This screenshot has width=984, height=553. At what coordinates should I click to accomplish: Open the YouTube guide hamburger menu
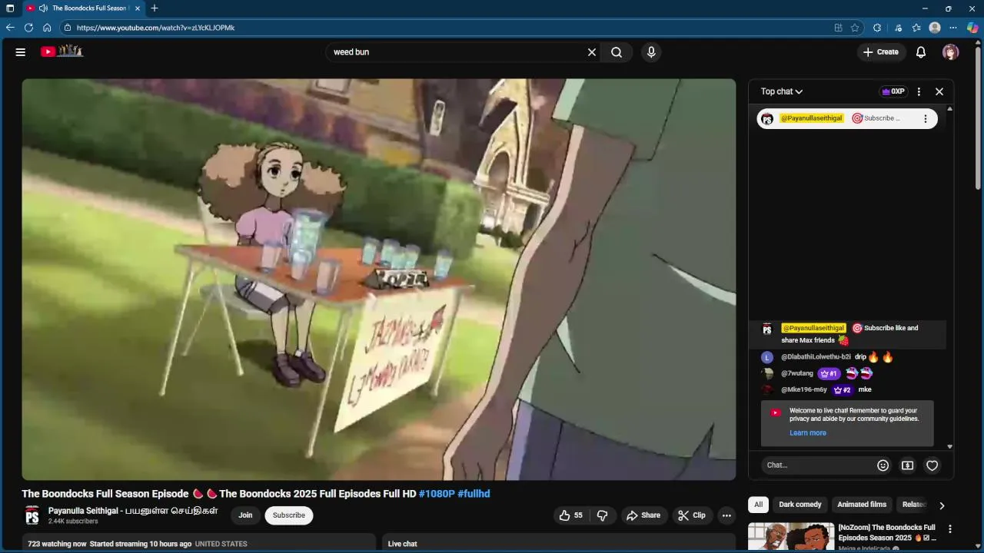[x=21, y=52]
